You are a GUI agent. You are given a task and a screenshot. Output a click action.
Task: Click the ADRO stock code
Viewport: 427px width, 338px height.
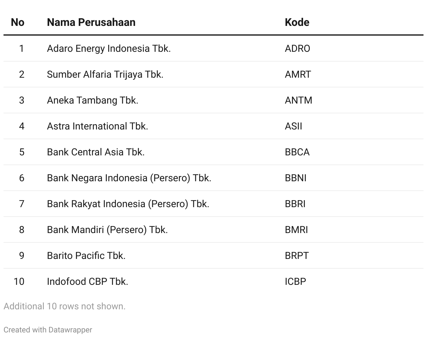[297, 48]
